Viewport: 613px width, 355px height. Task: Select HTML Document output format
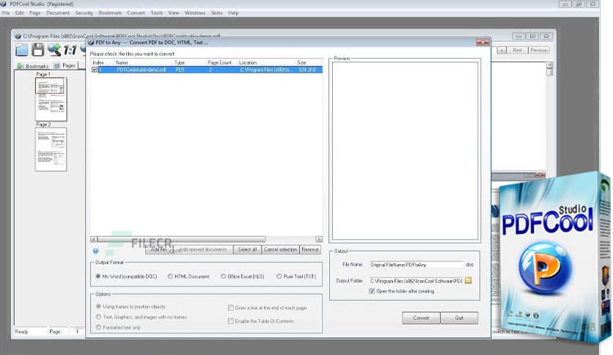[170, 276]
